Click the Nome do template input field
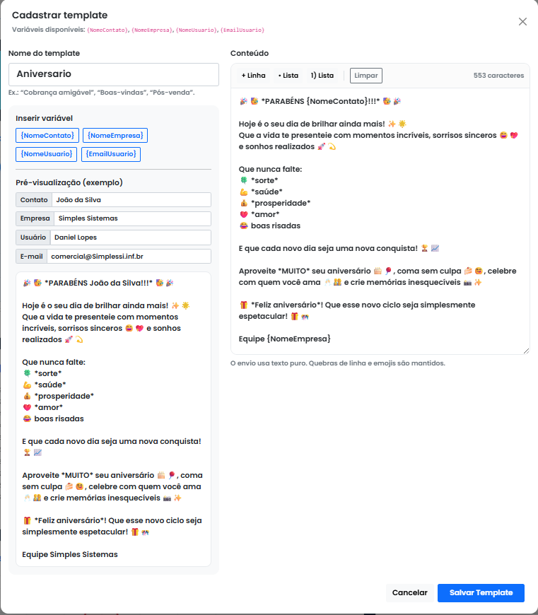This screenshot has width=538, height=615. click(114, 74)
